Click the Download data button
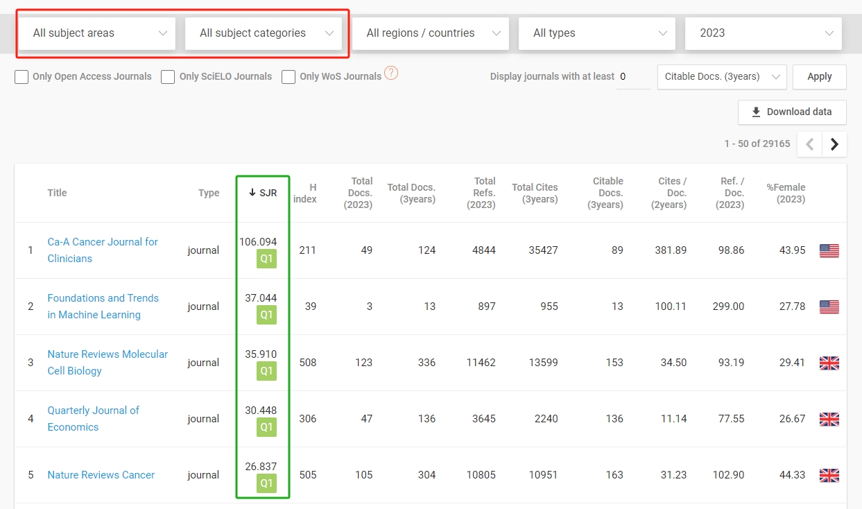 (791, 112)
